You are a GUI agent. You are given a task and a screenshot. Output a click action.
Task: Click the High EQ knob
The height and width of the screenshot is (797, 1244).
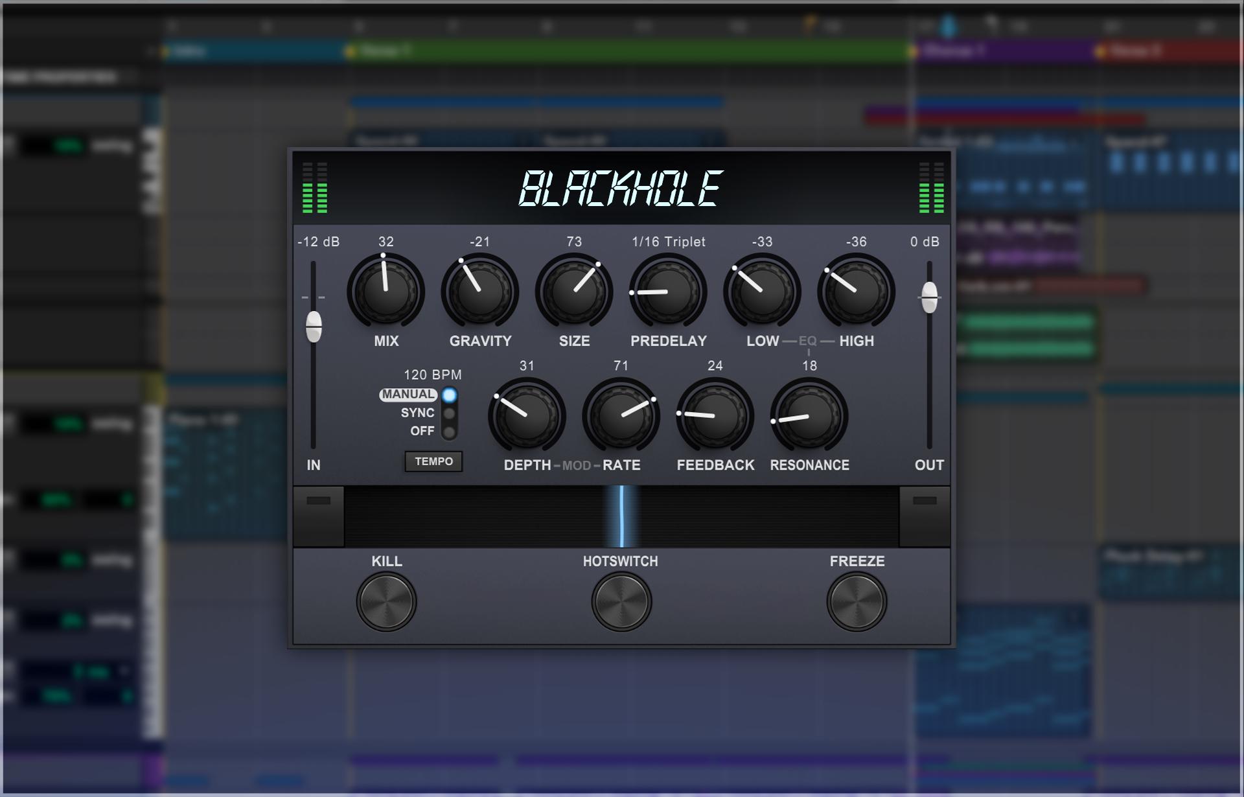[856, 291]
